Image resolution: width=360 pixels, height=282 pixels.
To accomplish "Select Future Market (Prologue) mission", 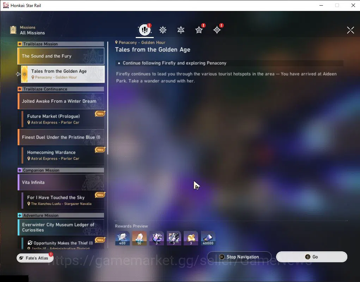I will 63,119.
